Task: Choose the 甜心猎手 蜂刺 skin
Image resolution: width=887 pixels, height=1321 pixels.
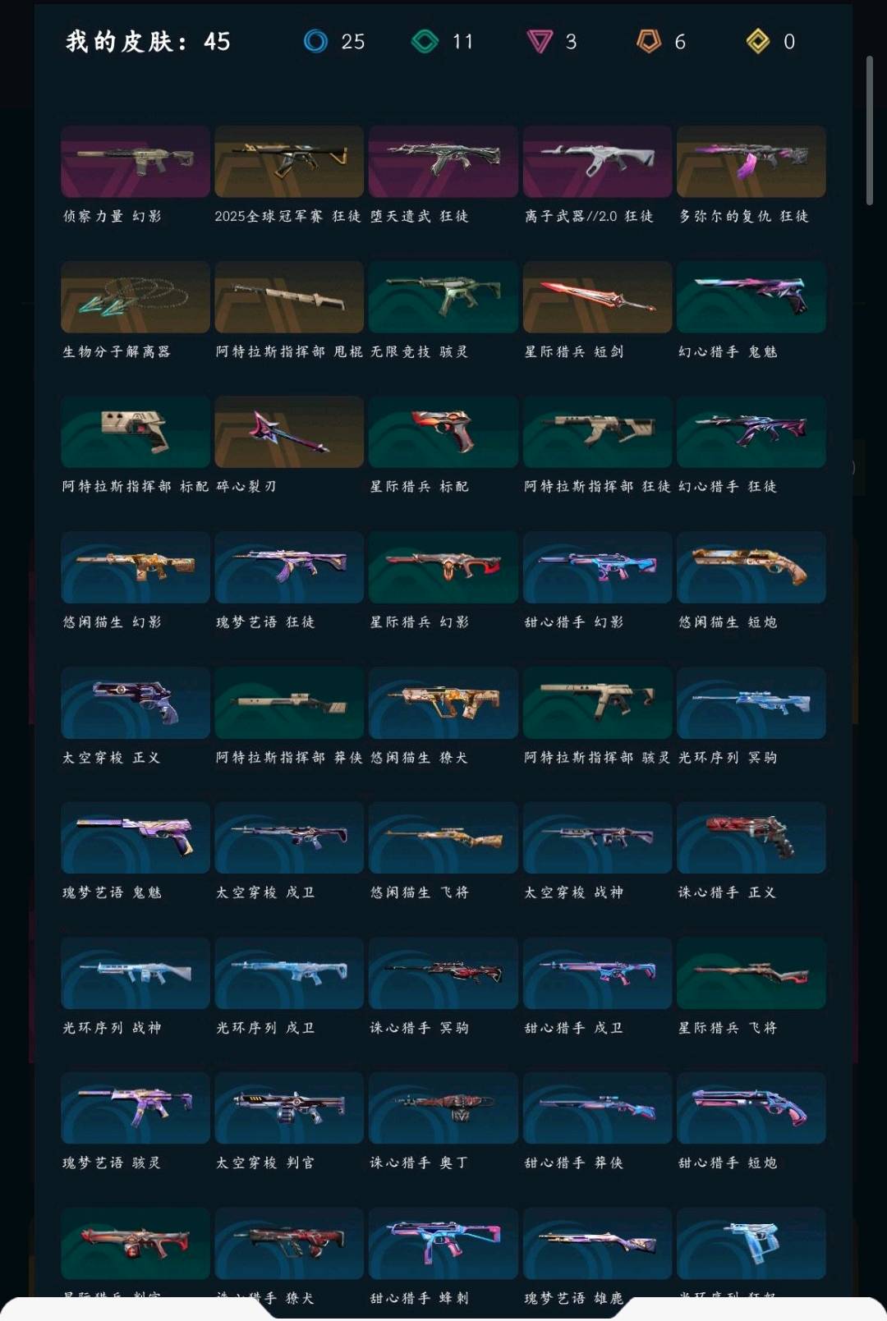Action: pyautogui.click(x=443, y=1243)
